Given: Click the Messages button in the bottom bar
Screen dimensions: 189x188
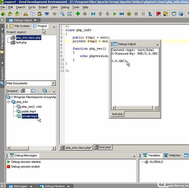Looking at the screenshot, I should (x=20, y=186).
